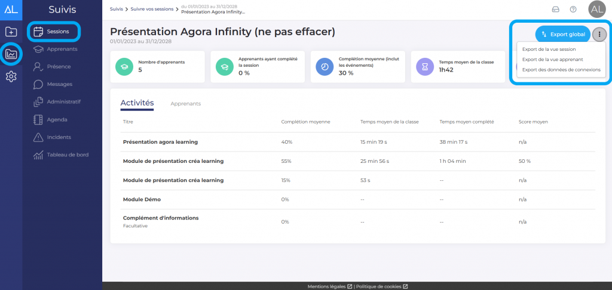The image size is (612, 290).
Task: Go to Présence in the sidebar
Action: point(59,67)
